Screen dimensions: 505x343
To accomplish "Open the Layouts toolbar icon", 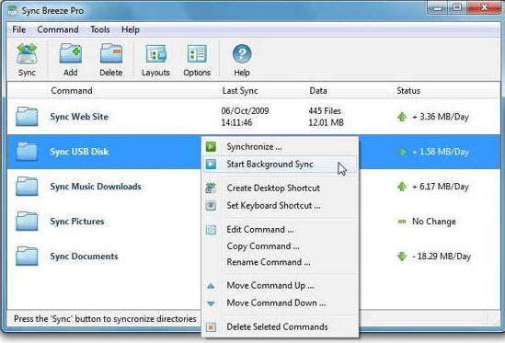I will point(155,53).
